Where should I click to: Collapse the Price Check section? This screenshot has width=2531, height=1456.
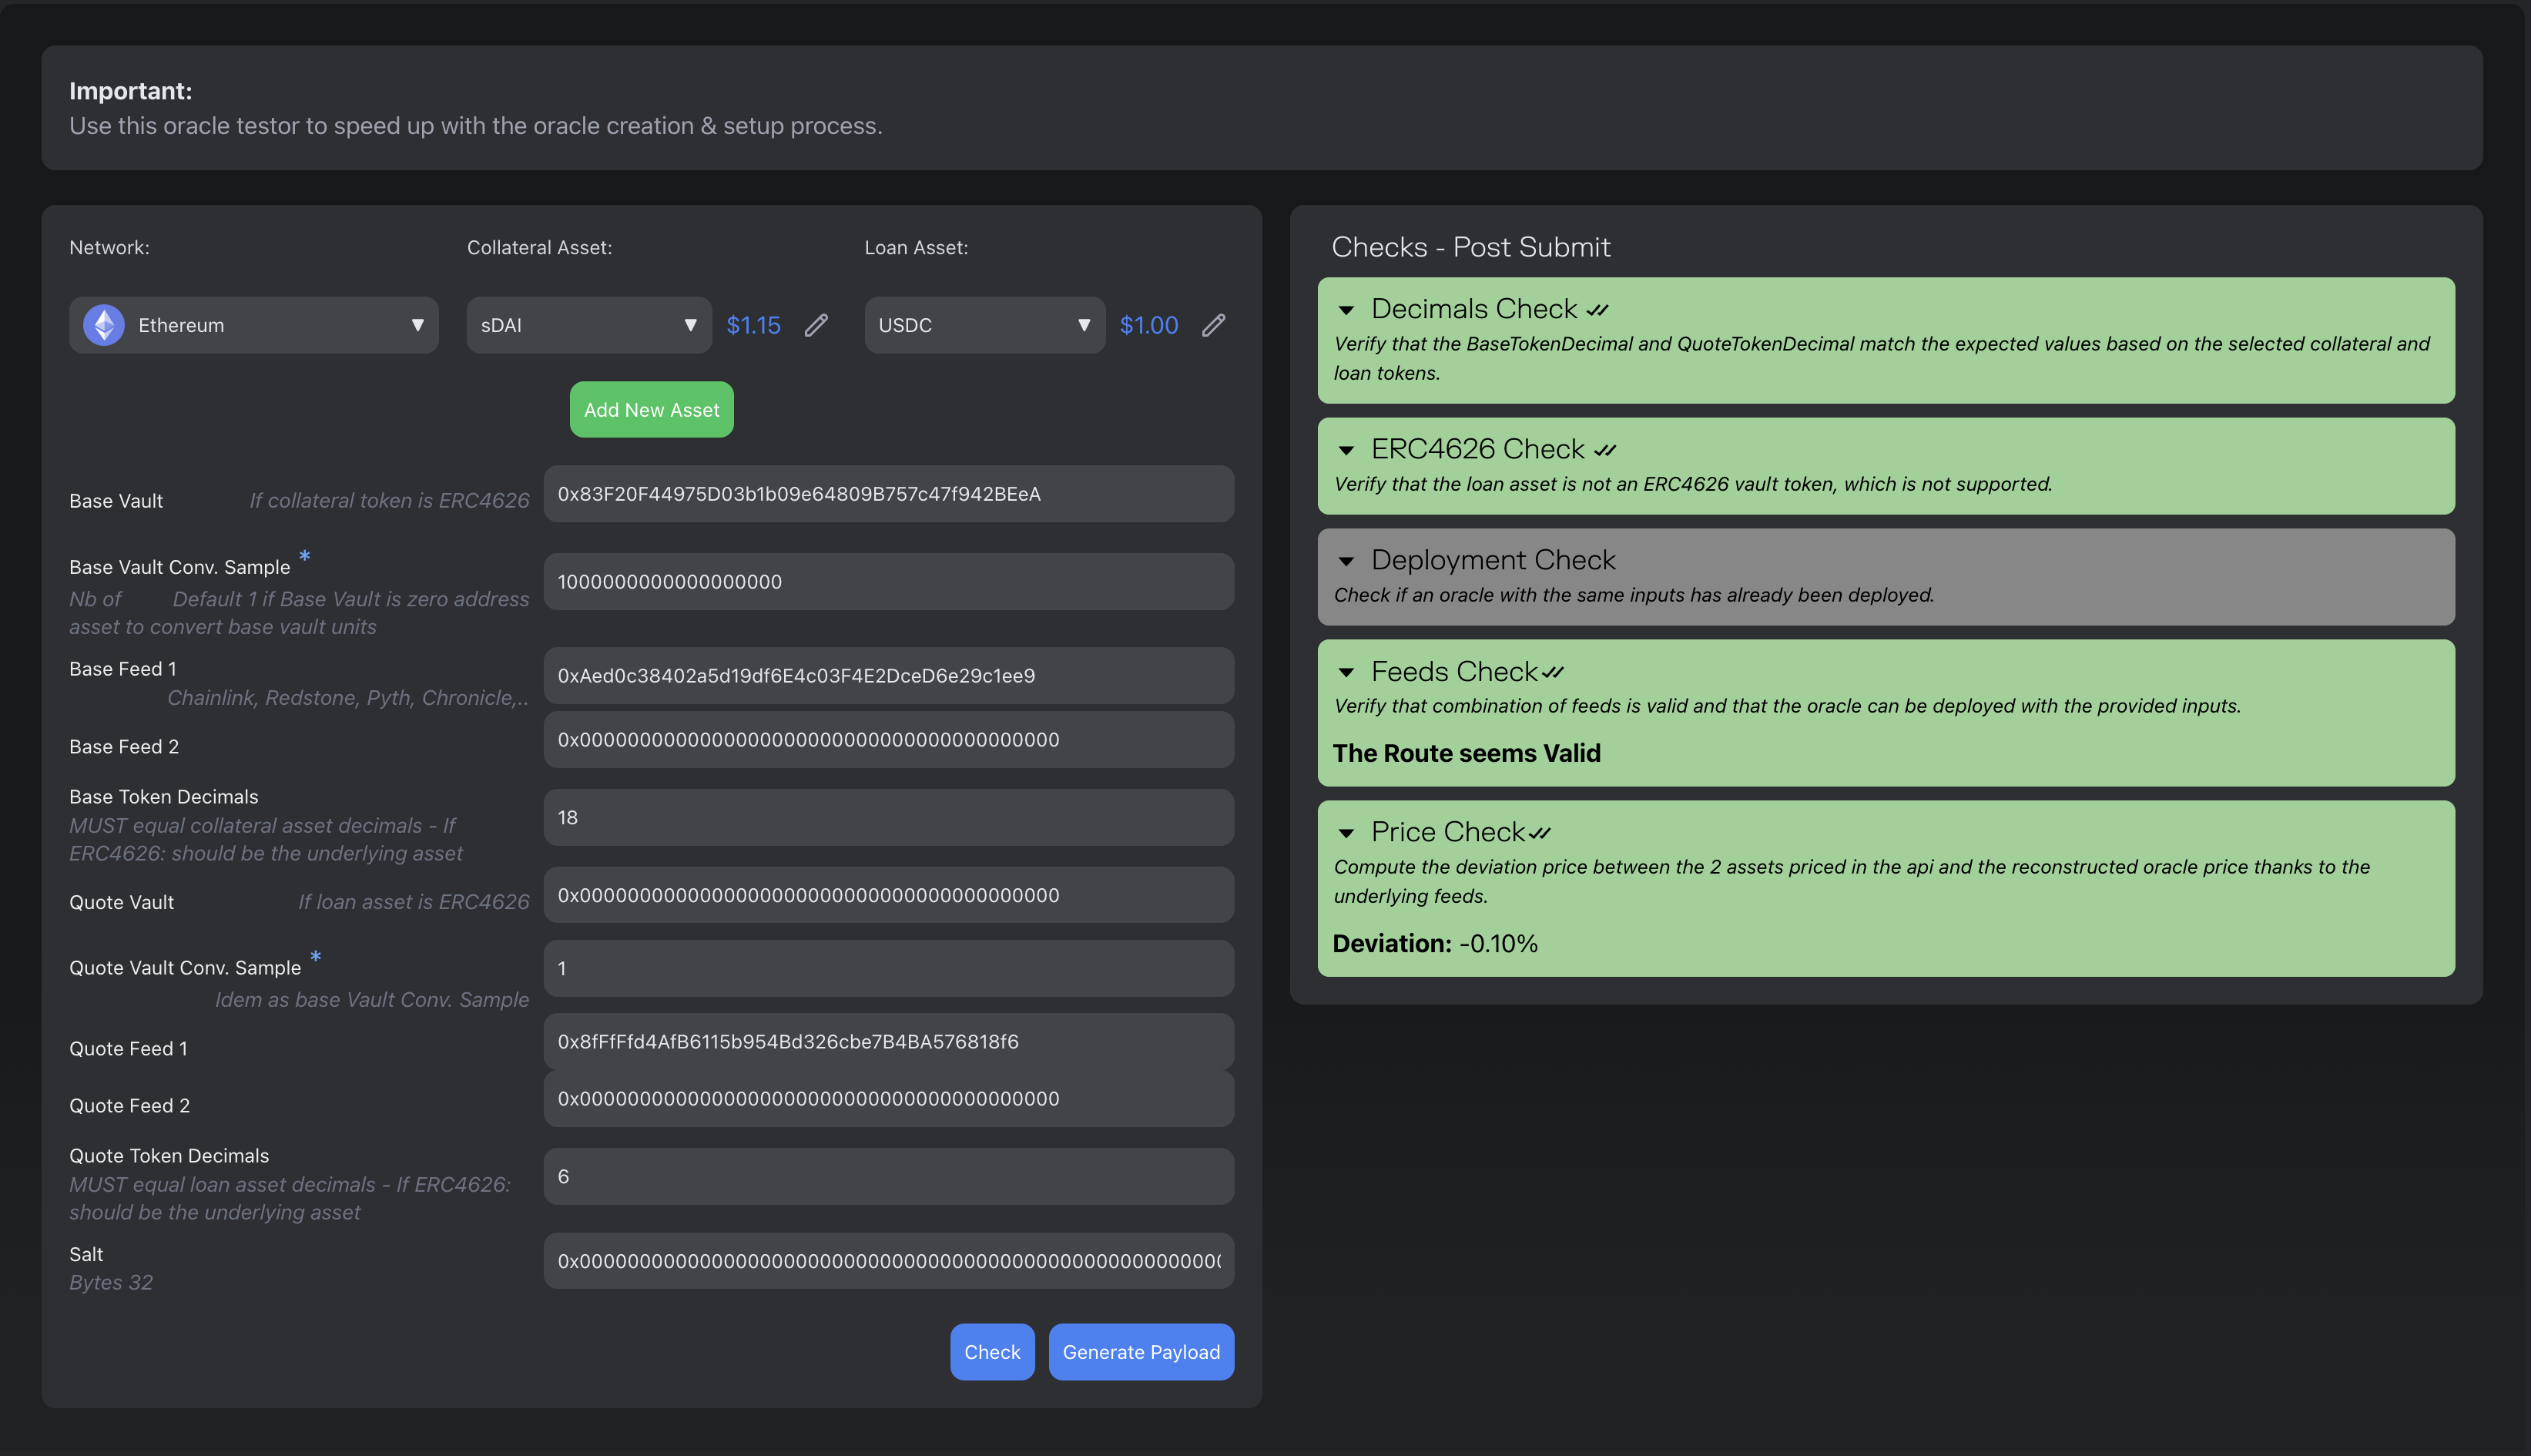click(1346, 833)
